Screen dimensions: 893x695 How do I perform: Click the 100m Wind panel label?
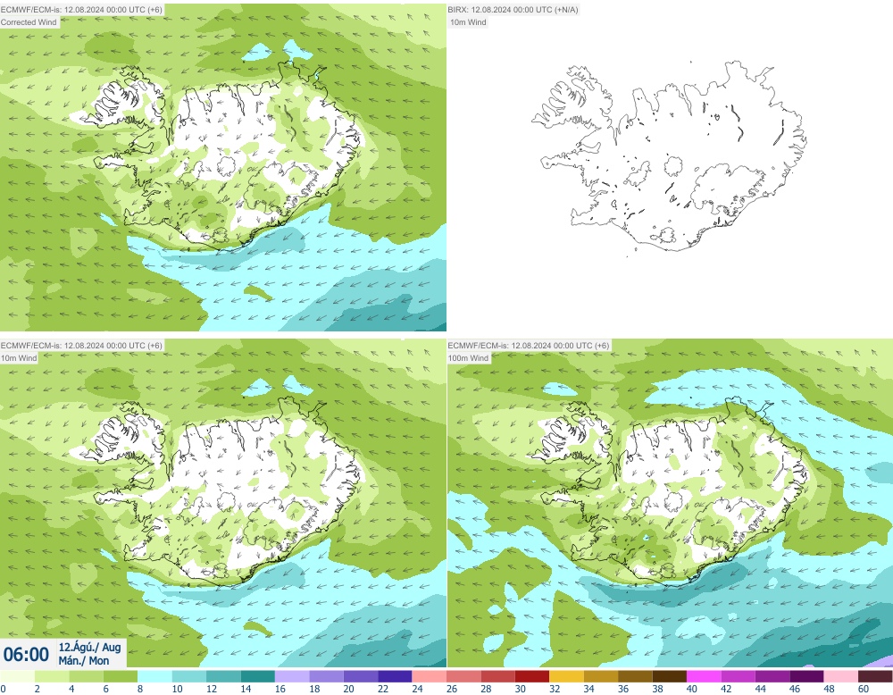pyautogui.click(x=469, y=357)
